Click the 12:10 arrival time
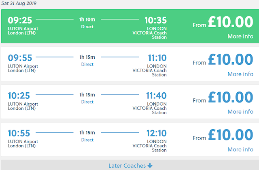The height and width of the screenshot is (170, 259). [156, 133]
